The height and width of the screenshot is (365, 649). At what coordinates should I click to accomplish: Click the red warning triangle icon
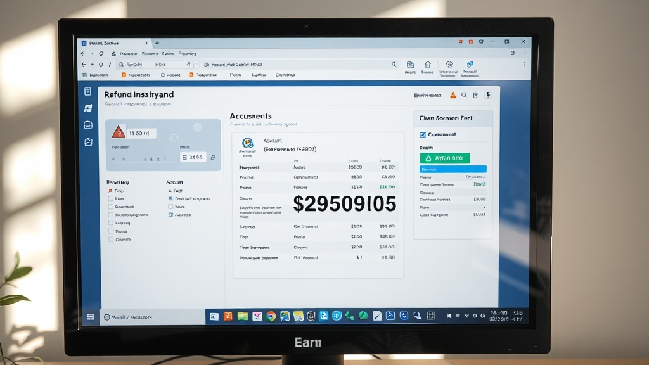tap(119, 132)
